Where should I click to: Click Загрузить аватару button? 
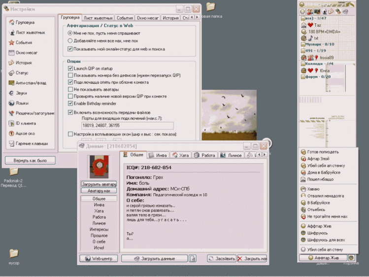point(99,184)
